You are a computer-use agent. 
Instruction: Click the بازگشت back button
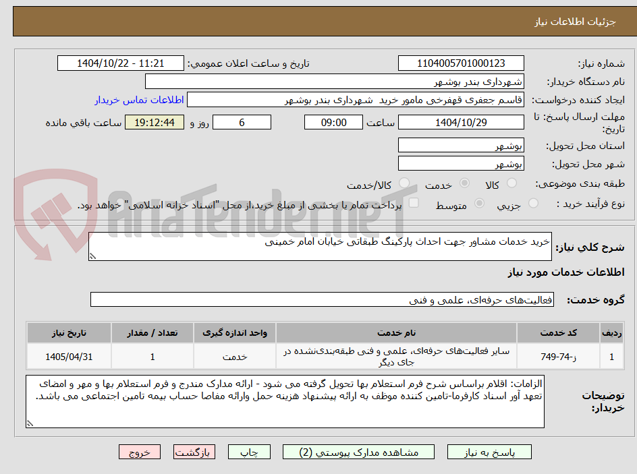point(194,452)
